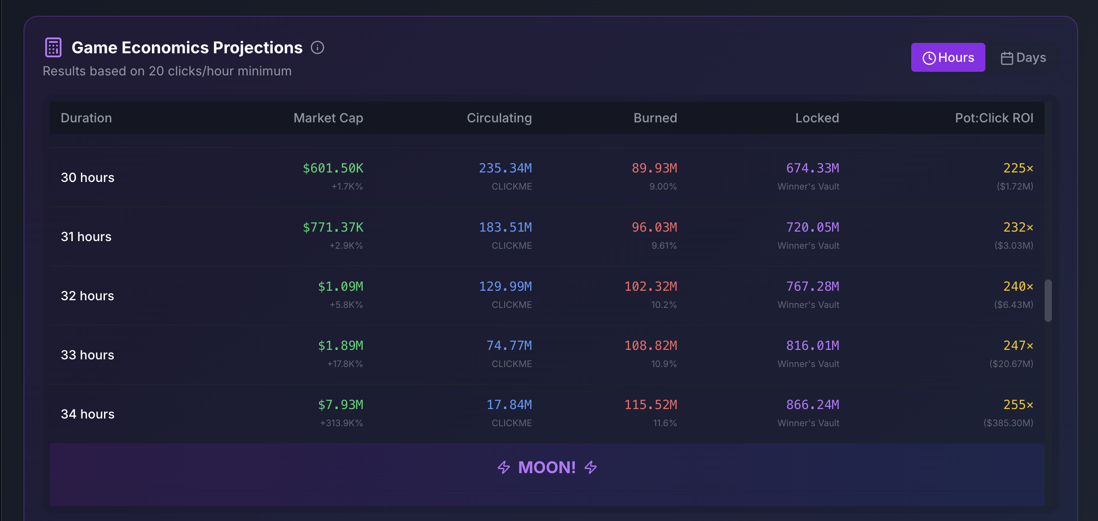Select the 31 hours row label

pyautogui.click(x=86, y=237)
